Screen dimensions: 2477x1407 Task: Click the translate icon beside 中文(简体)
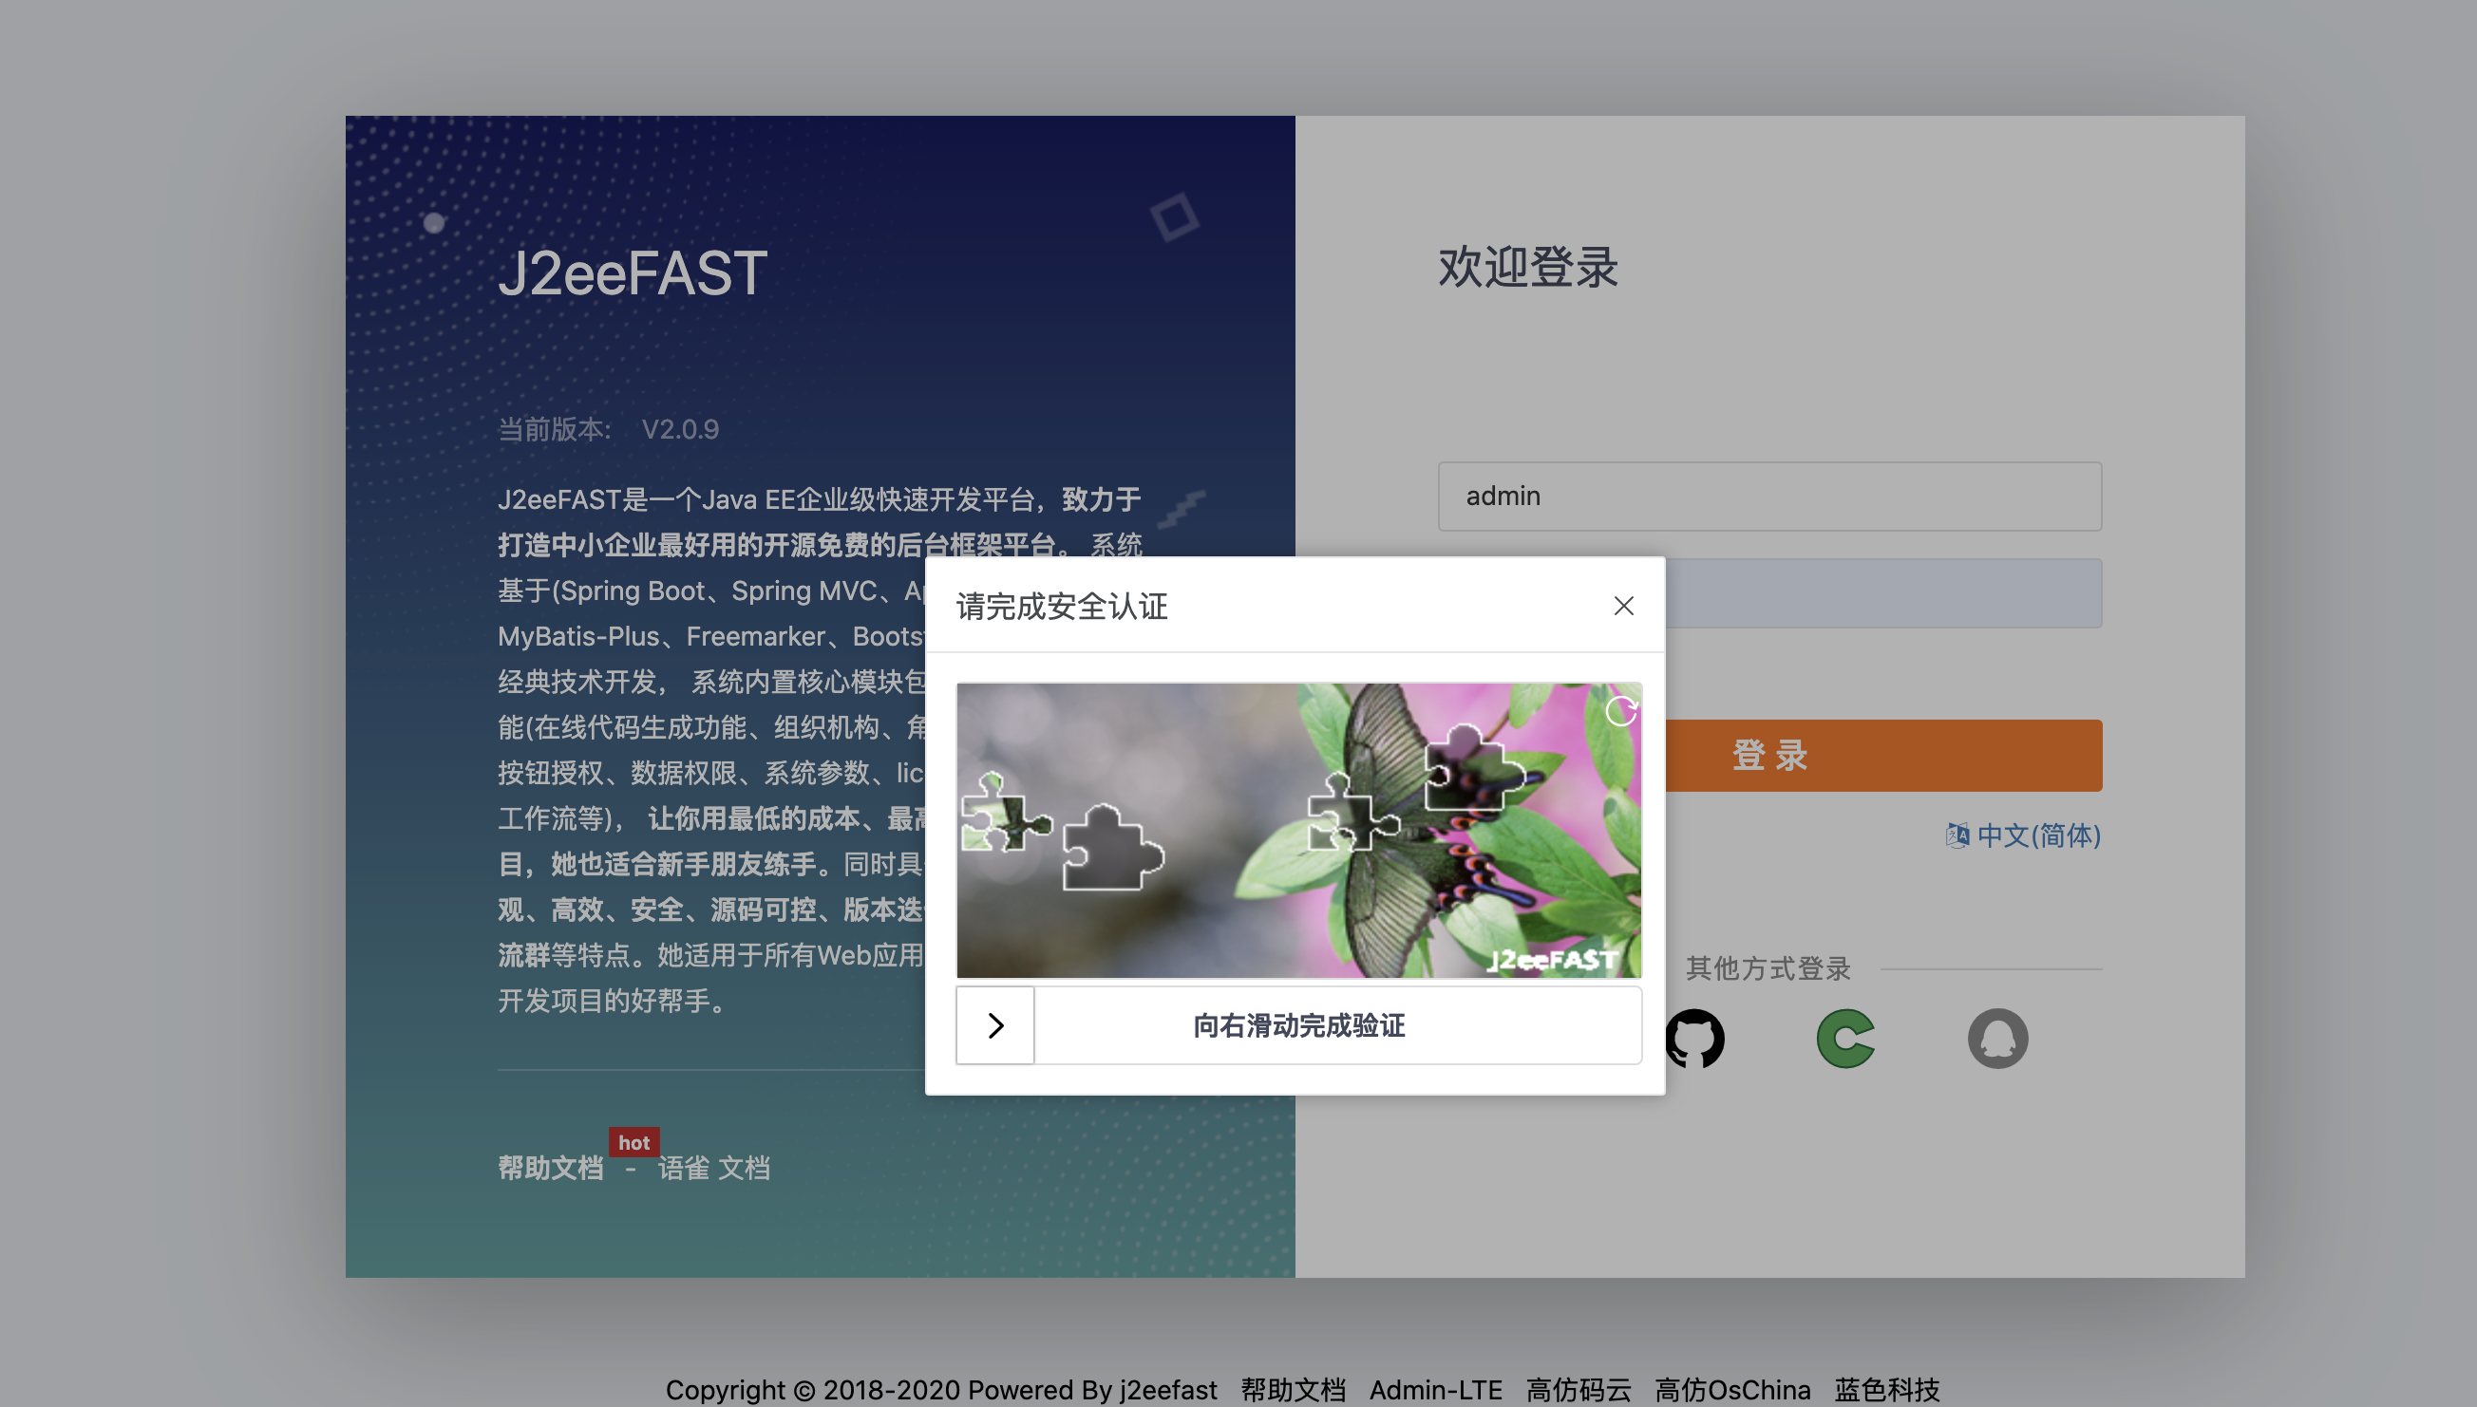click(x=1957, y=835)
